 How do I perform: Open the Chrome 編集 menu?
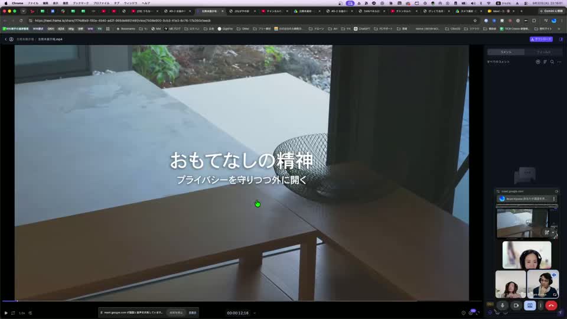[x=45, y=3]
